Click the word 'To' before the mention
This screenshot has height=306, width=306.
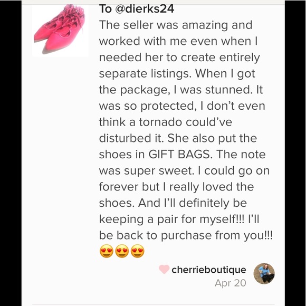point(106,9)
